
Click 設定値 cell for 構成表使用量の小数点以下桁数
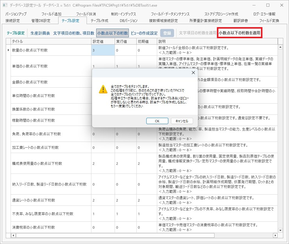[x=103, y=163]
